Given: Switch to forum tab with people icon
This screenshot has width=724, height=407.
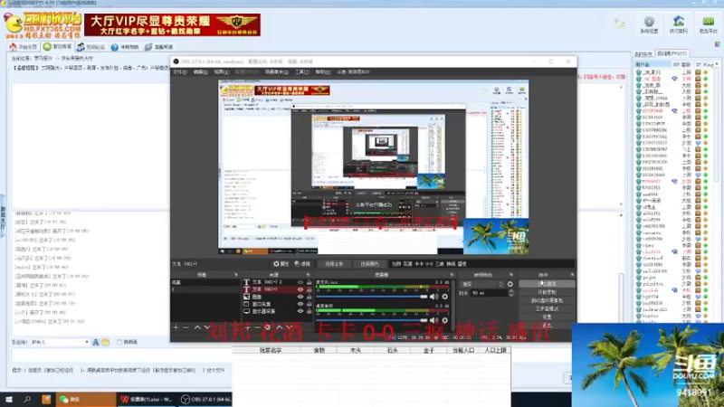Looking at the screenshot, I should click(x=91, y=47).
